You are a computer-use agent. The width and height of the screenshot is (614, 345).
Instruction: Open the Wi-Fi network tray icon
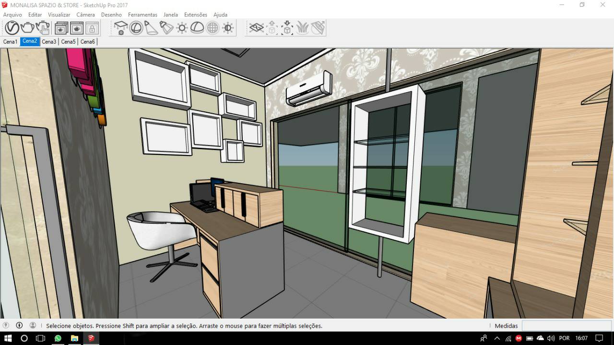pos(508,338)
